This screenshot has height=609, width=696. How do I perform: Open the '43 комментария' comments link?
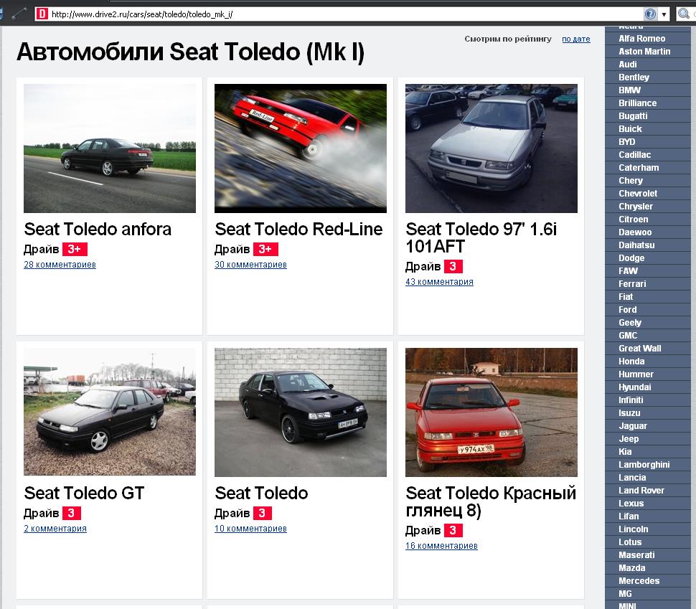439,282
